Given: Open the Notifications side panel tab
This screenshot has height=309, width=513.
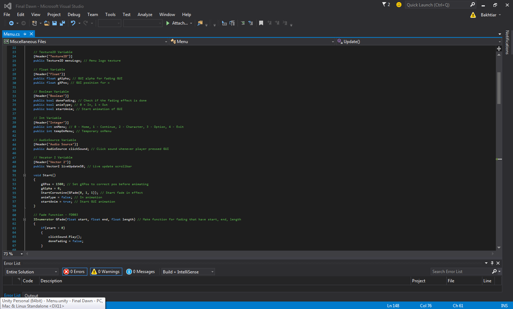Looking at the screenshot, I should pos(507,42).
